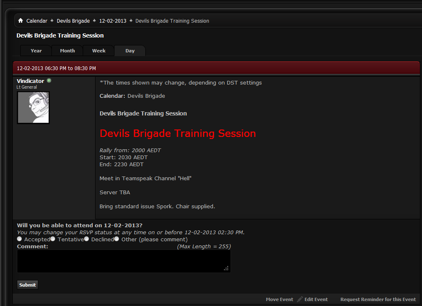
Task: Click the Move Event link
Action: pos(280,299)
